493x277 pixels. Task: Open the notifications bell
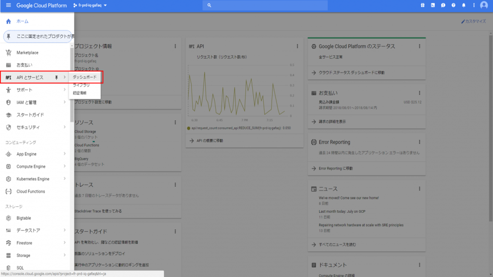pos(464,5)
